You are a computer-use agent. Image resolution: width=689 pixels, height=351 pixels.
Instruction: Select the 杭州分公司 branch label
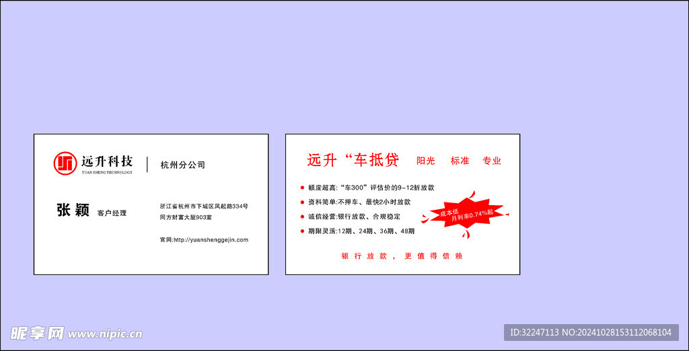[182, 165]
